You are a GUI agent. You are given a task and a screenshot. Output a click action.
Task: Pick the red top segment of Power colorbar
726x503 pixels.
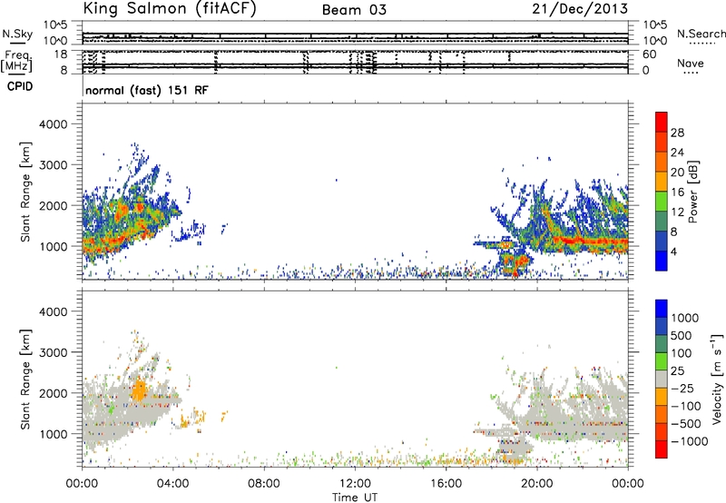tap(662, 122)
